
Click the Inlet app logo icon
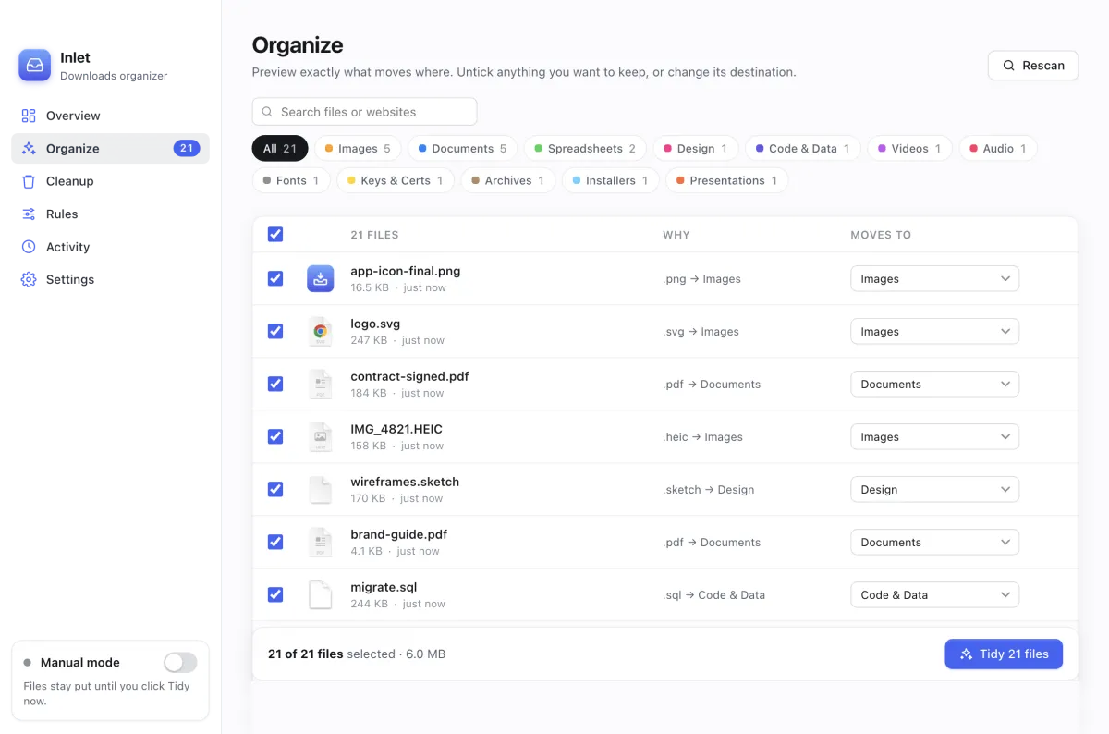tap(35, 66)
